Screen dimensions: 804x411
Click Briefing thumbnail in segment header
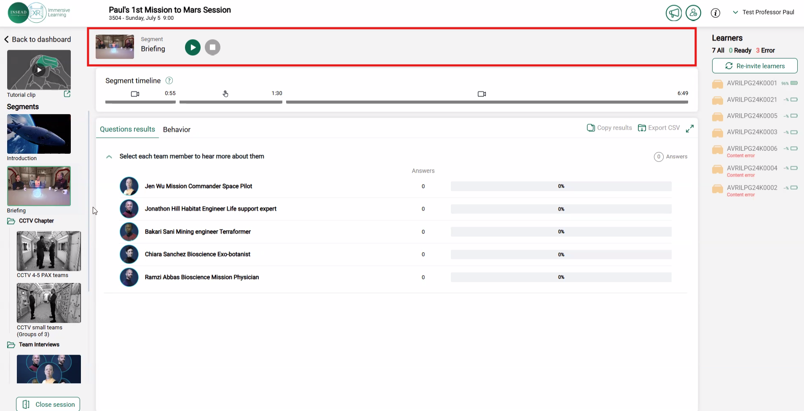pyautogui.click(x=115, y=47)
